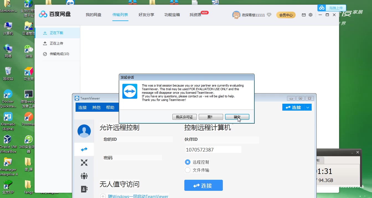Click username 夜探青楼11111
Viewport: 372px width, 198px height.
click(253, 15)
